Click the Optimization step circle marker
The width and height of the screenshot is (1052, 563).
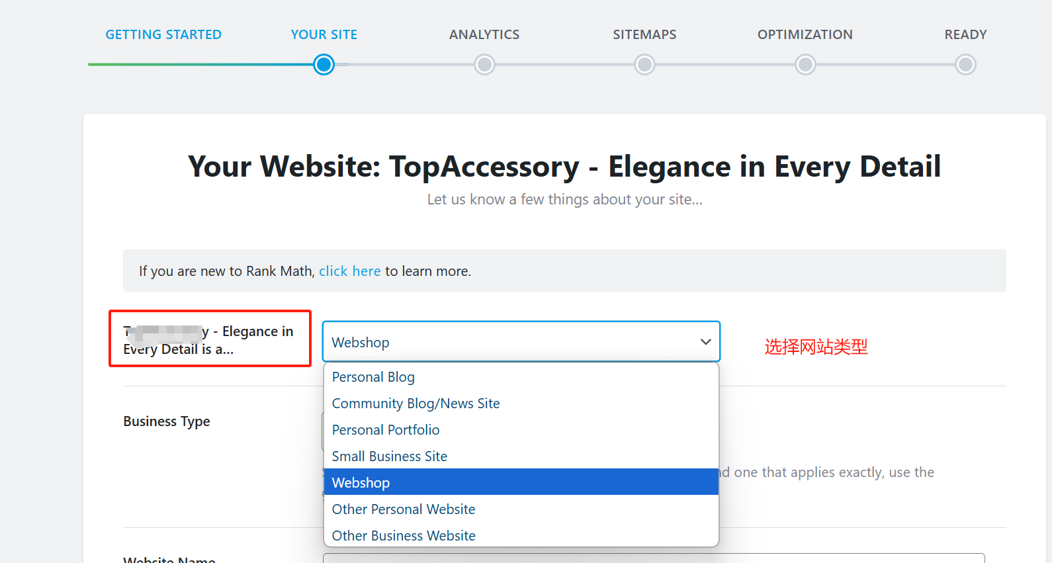coord(805,65)
